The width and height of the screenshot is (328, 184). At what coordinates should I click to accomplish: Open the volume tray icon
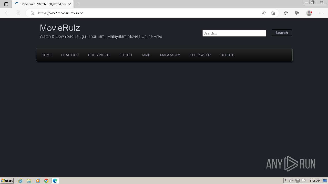(x=291, y=181)
